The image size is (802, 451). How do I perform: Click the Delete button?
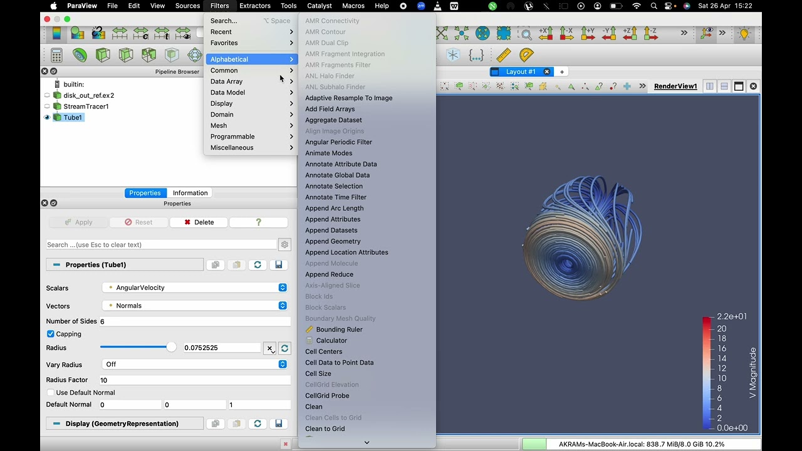[x=199, y=222]
